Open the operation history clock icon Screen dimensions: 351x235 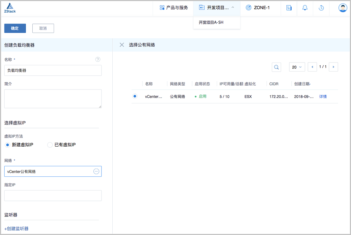click(321, 8)
